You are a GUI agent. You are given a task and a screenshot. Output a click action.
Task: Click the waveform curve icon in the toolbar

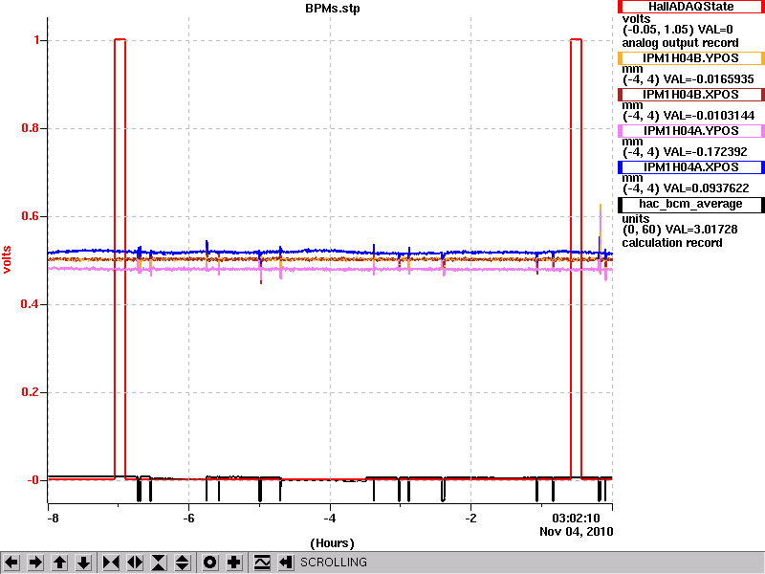(262, 563)
